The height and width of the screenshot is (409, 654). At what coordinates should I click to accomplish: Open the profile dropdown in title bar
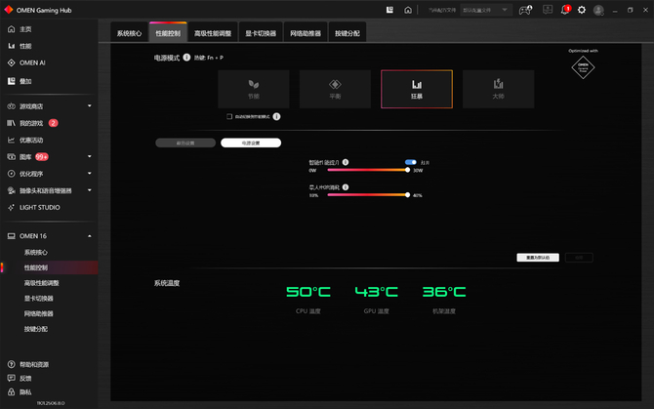point(486,10)
